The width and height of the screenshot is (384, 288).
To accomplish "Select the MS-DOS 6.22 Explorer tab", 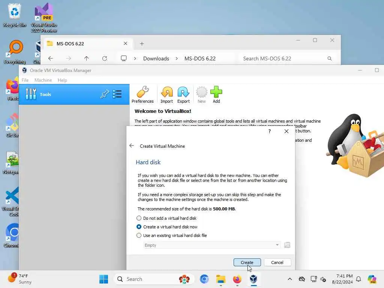I will (88, 43).
